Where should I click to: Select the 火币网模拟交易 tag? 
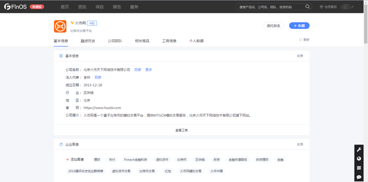point(190,171)
